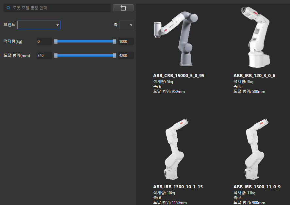Click the robot model name search field
This screenshot has height=205, width=290.
60,8
